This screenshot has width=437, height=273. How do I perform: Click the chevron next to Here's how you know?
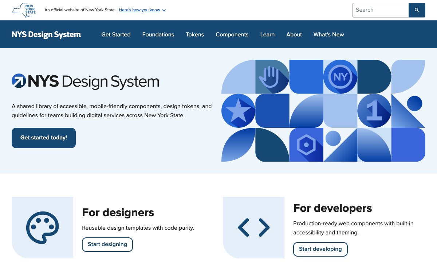164,10
